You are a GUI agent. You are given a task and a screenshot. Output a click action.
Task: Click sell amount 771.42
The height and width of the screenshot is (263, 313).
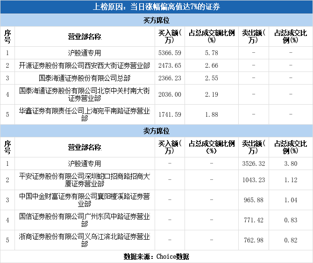click(x=254, y=220)
